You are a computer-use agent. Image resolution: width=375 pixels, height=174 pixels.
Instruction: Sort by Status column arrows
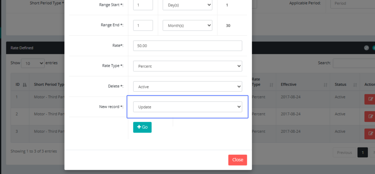tap(355, 85)
